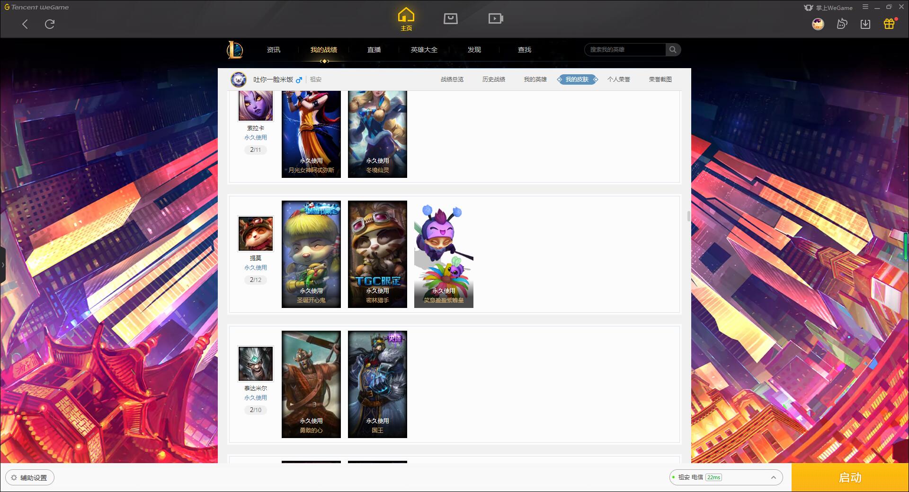This screenshot has width=909, height=492.
Task: Click 永久使用 under 提莫 name
Action: point(256,268)
